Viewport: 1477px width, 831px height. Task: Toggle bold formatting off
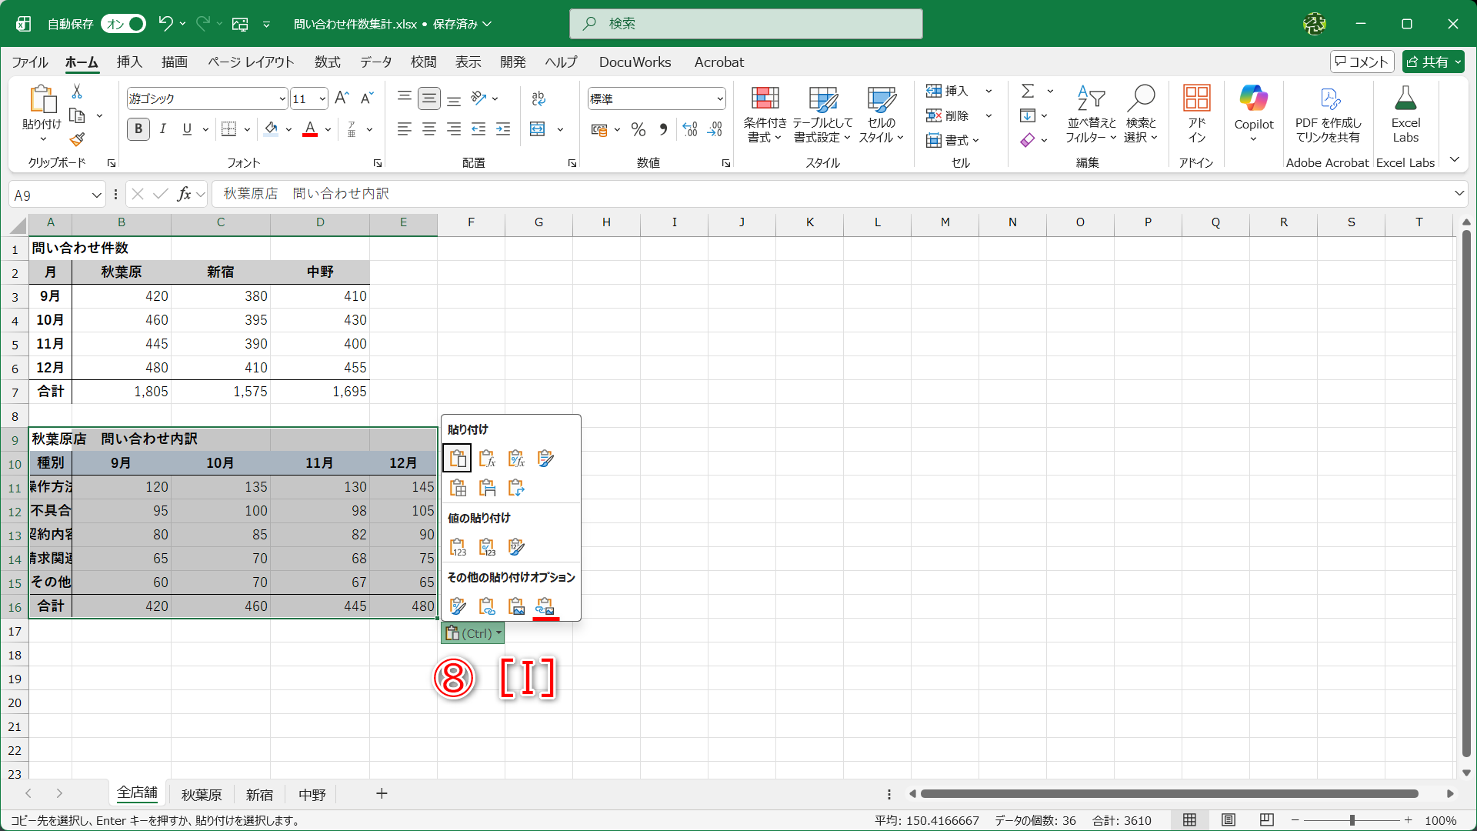pos(138,129)
